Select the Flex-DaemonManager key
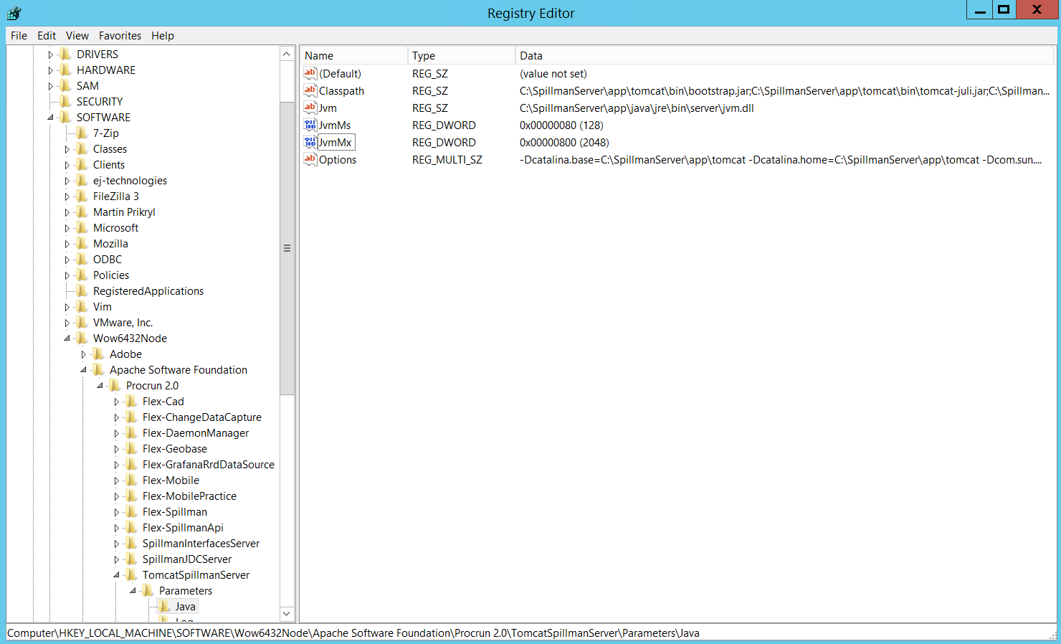The height and width of the screenshot is (644, 1061). pos(196,433)
